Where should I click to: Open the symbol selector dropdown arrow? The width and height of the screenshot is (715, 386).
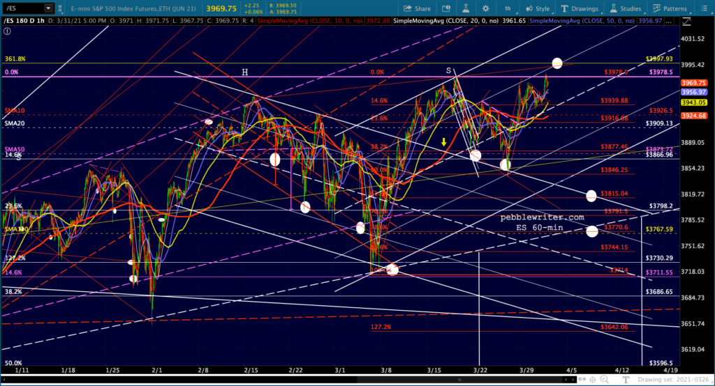click(48, 8)
